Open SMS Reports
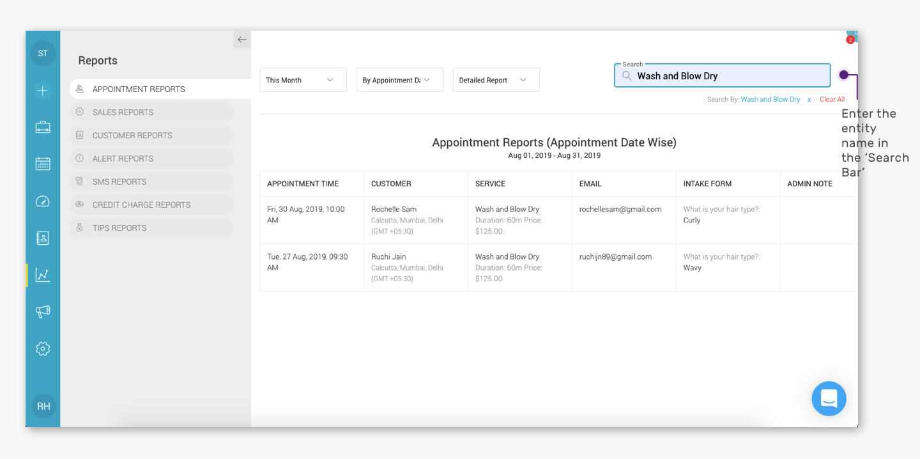This screenshot has height=459, width=920. tap(151, 182)
